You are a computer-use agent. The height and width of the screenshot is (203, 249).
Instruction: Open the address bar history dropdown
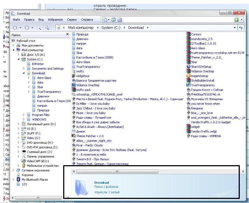tap(235, 28)
